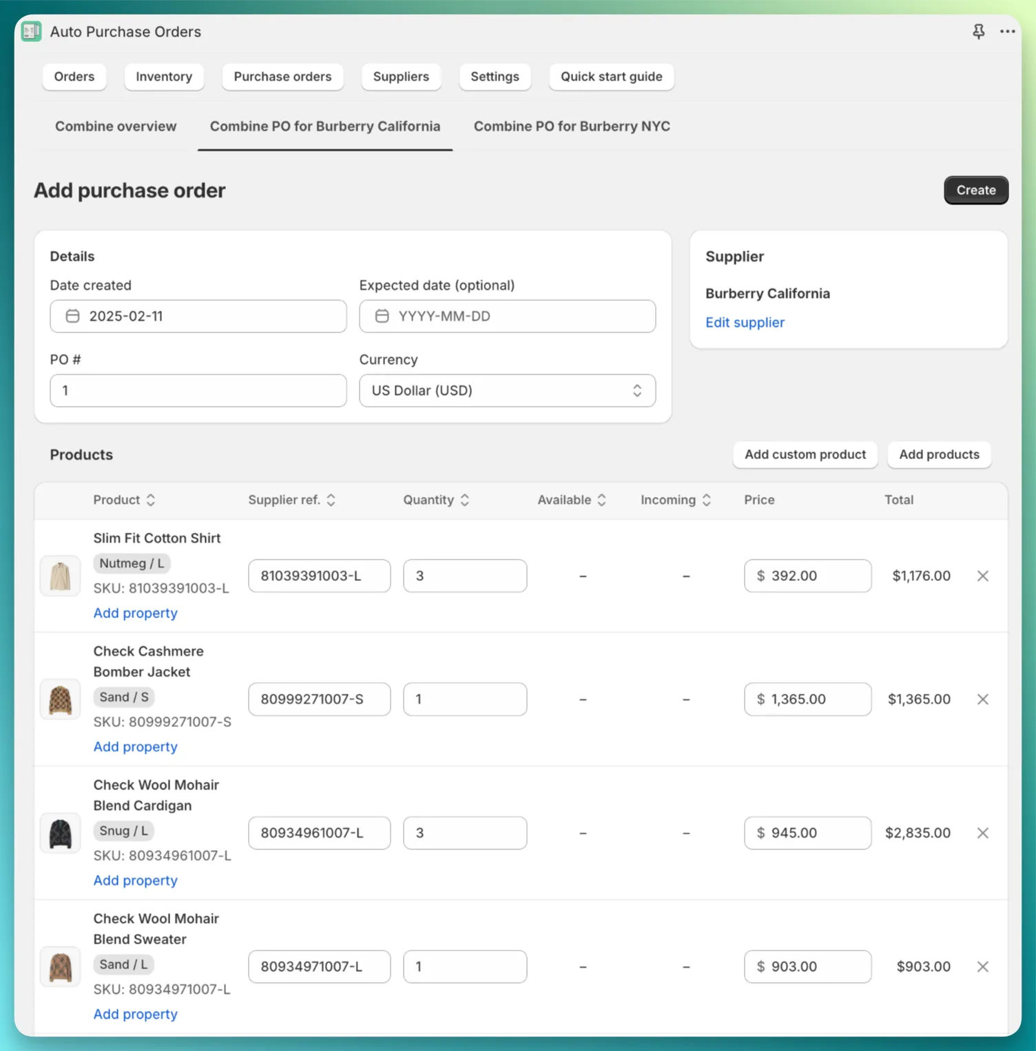
Task: Open the Mohair Blend Sweater thumbnail
Action: coord(60,966)
